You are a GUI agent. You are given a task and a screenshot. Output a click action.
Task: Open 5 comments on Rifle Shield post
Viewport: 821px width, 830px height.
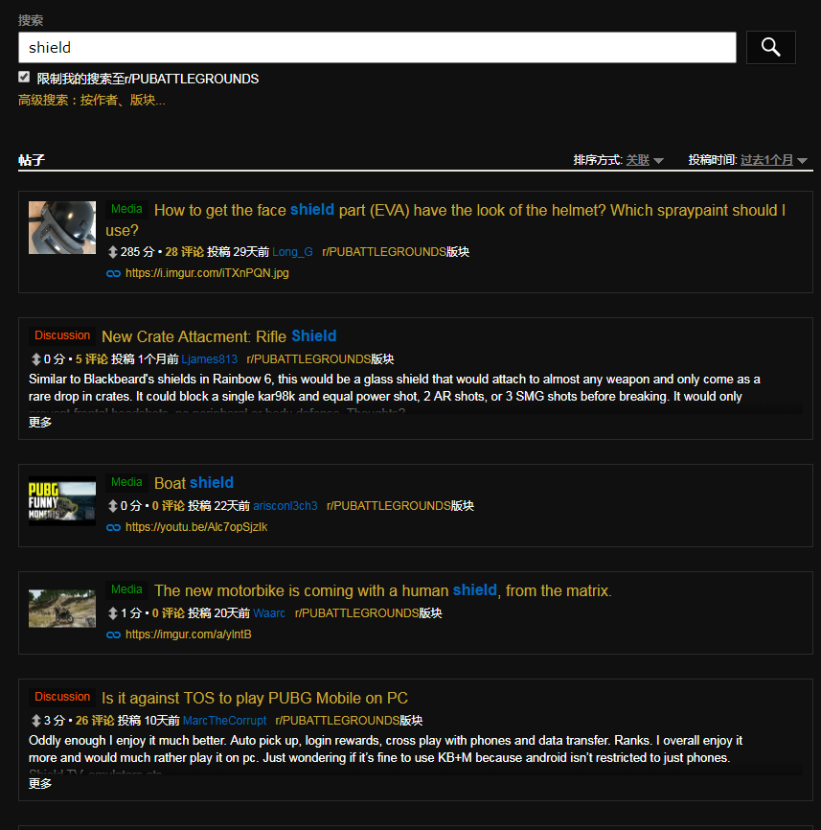(x=92, y=359)
